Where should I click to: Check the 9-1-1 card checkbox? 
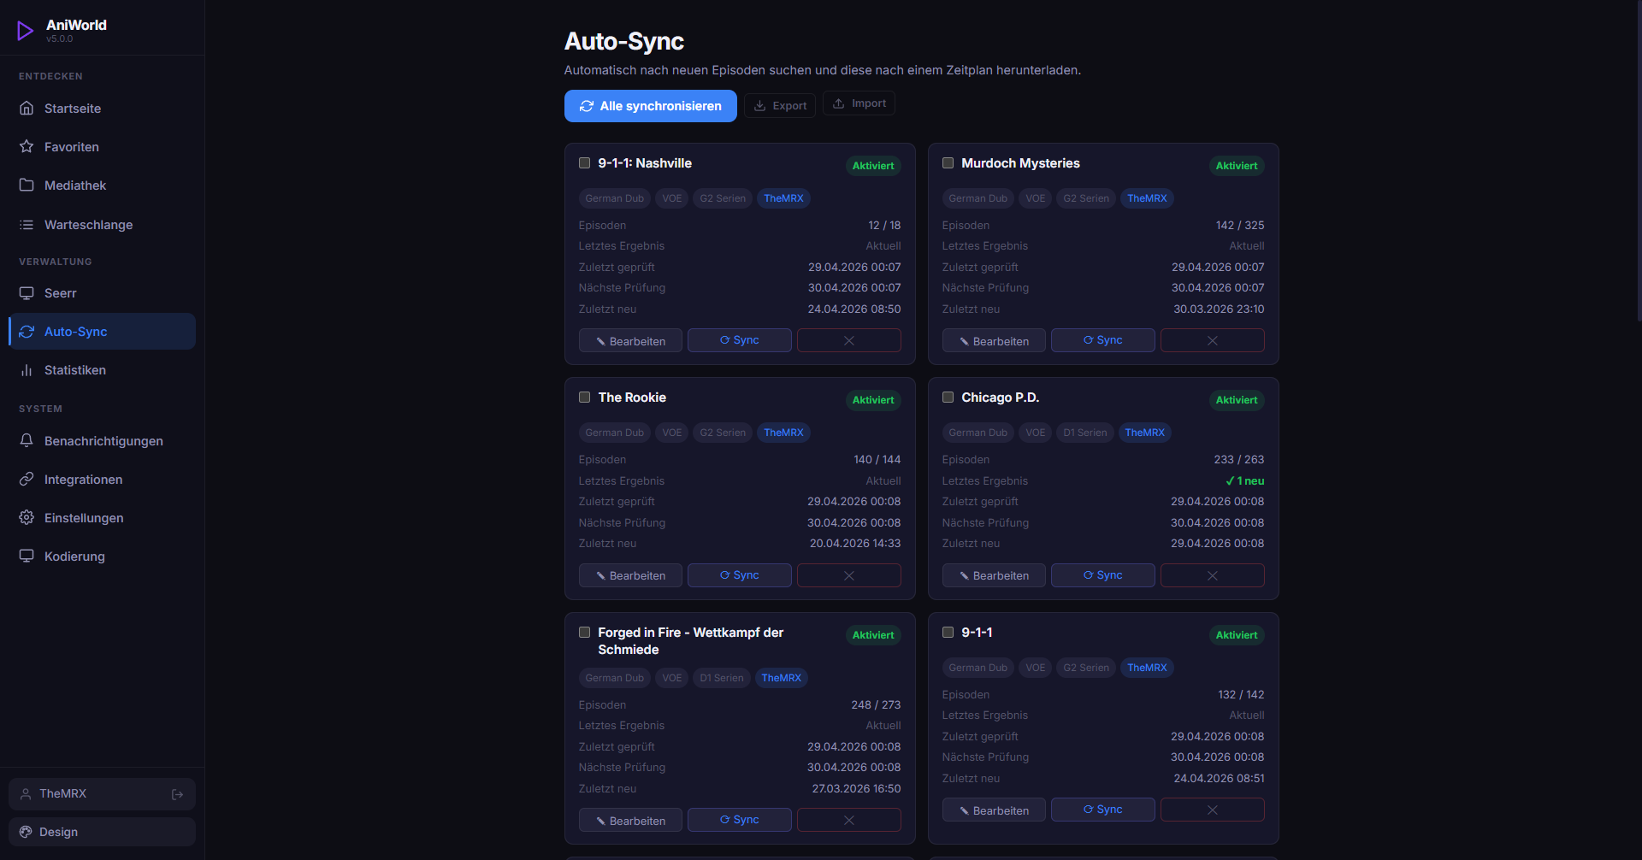[x=948, y=633]
